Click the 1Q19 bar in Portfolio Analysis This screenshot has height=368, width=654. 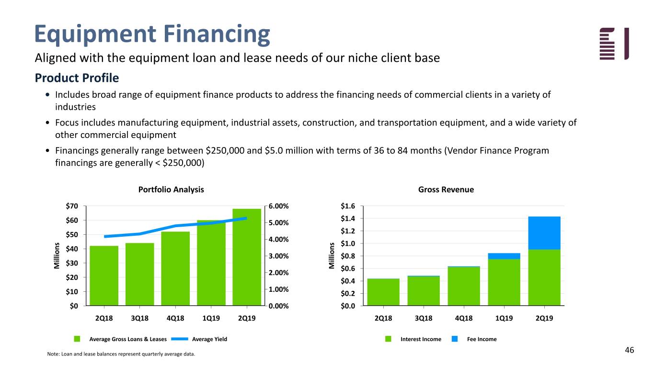coord(211,263)
